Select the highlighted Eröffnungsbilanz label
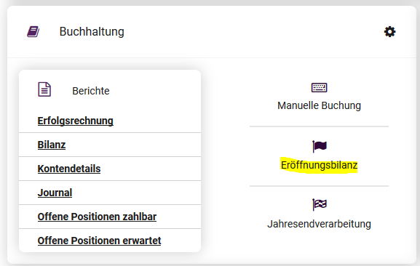The width and height of the screenshot is (420, 266). [319, 165]
